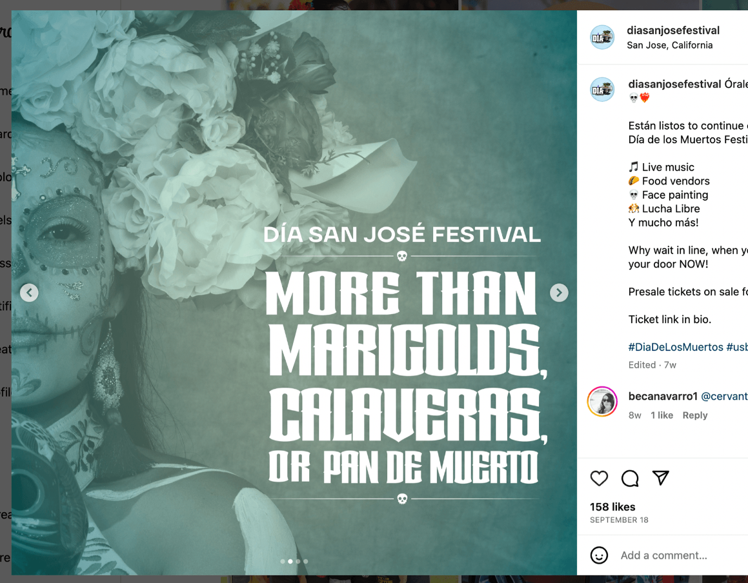Open emoji picker smiley icon

coord(599,555)
